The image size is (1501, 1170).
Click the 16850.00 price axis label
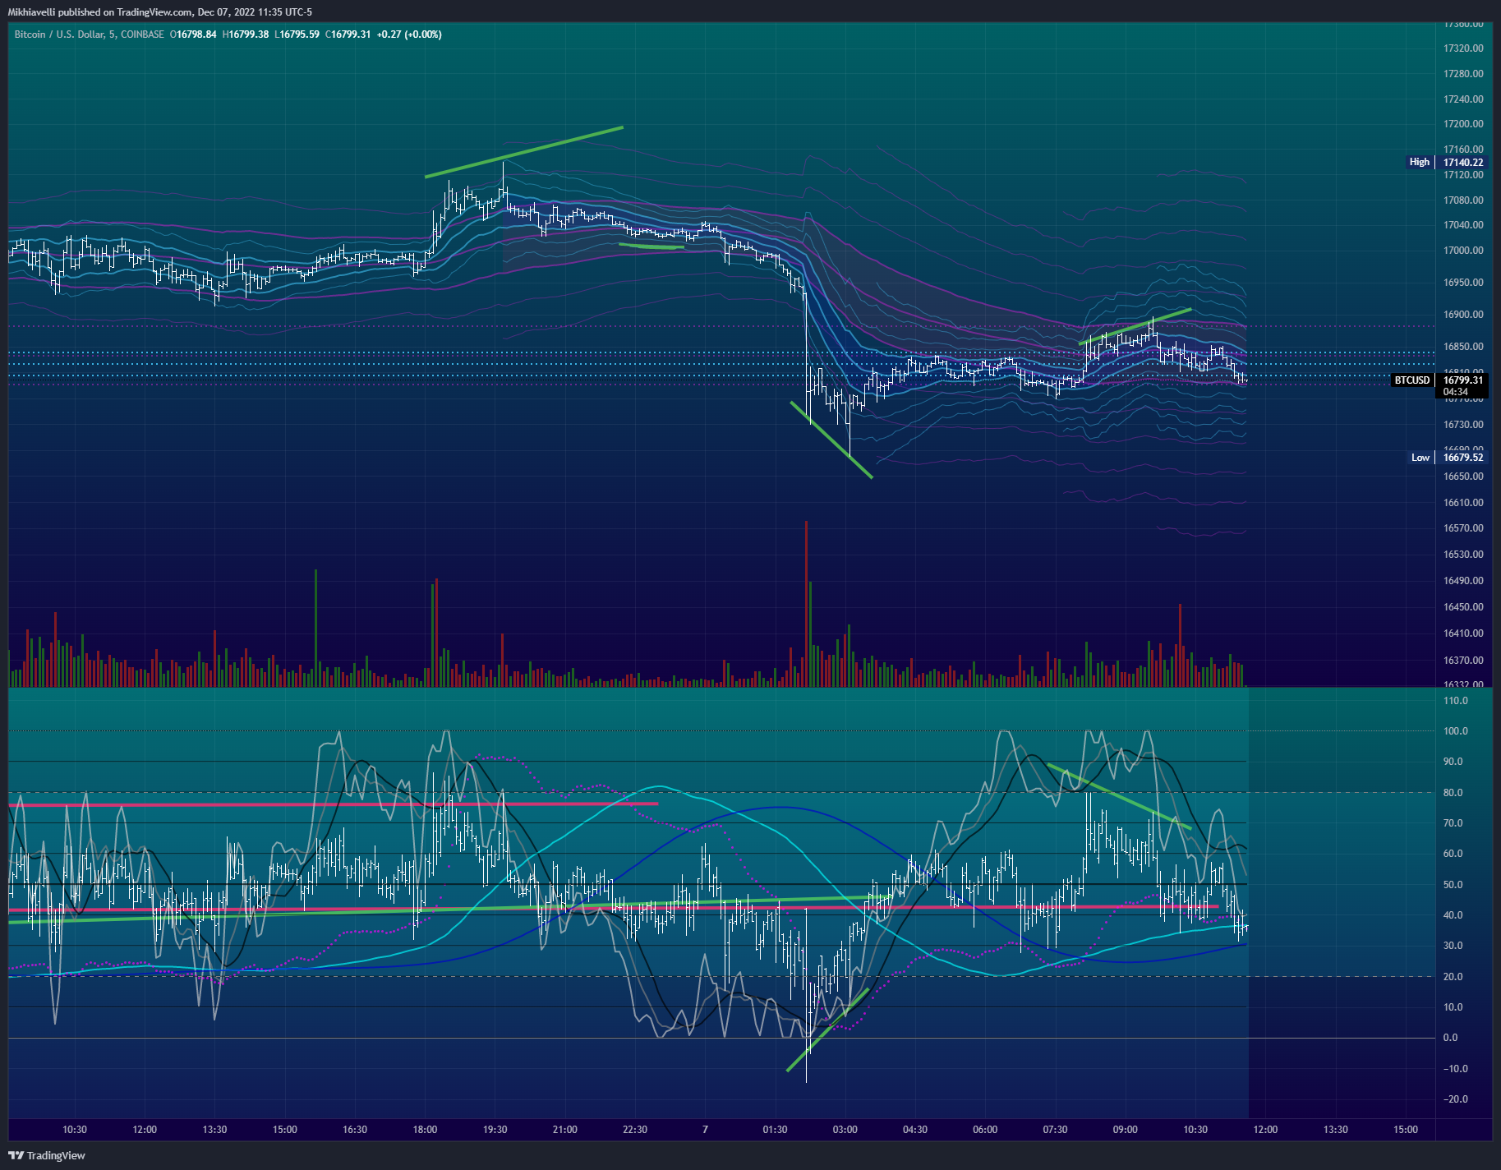coord(1463,347)
